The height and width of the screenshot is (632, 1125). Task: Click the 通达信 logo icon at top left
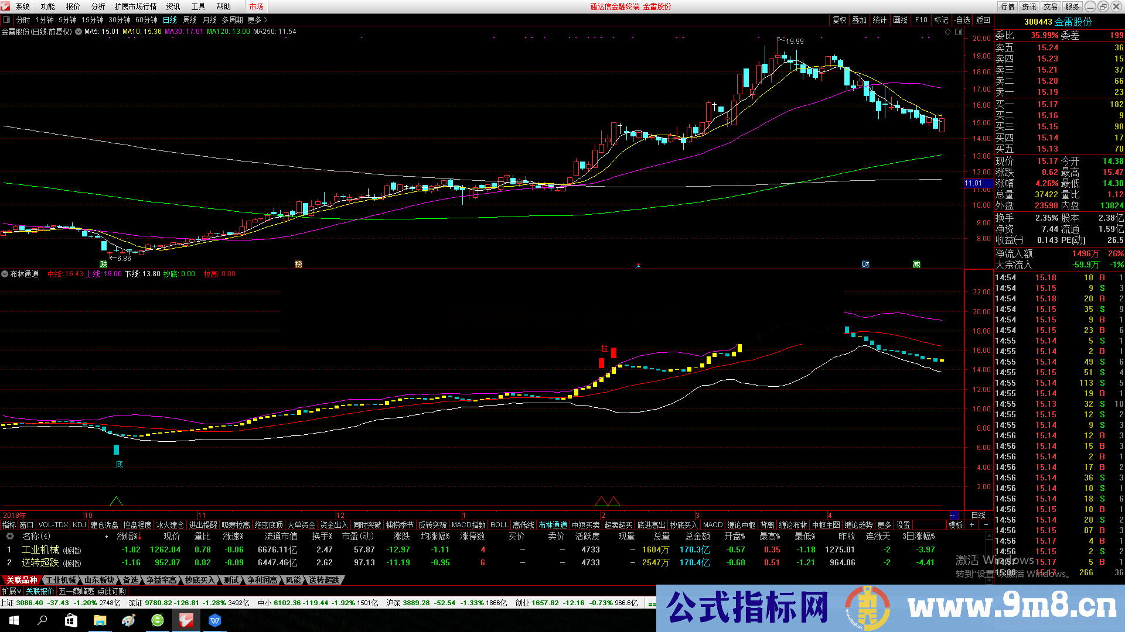[5, 6]
